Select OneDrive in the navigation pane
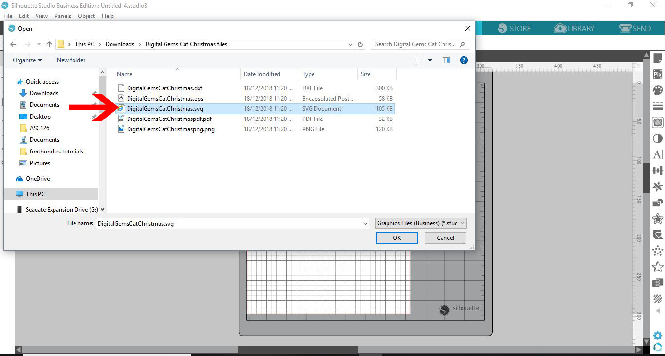The height and width of the screenshot is (356, 665). 32,179
